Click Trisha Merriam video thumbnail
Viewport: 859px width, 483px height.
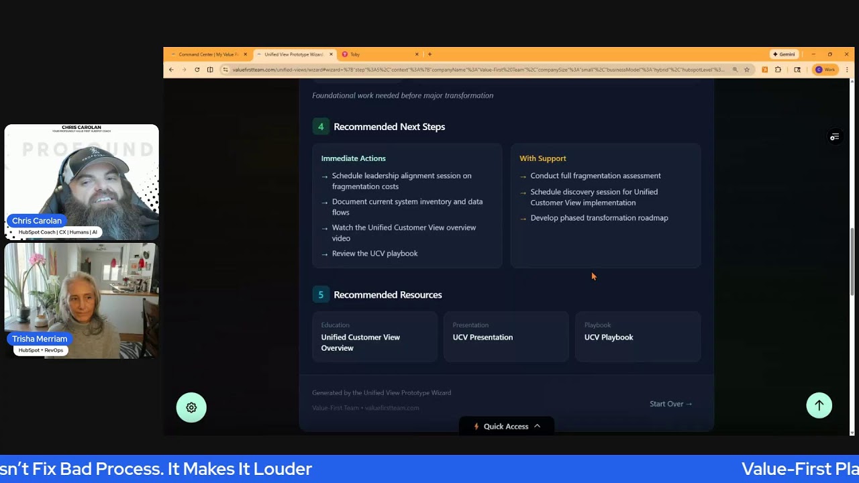(82, 301)
